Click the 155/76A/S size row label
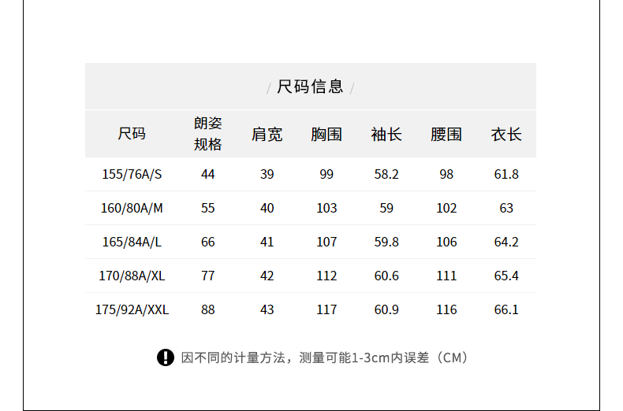This screenshot has height=411, width=623. 132,174
